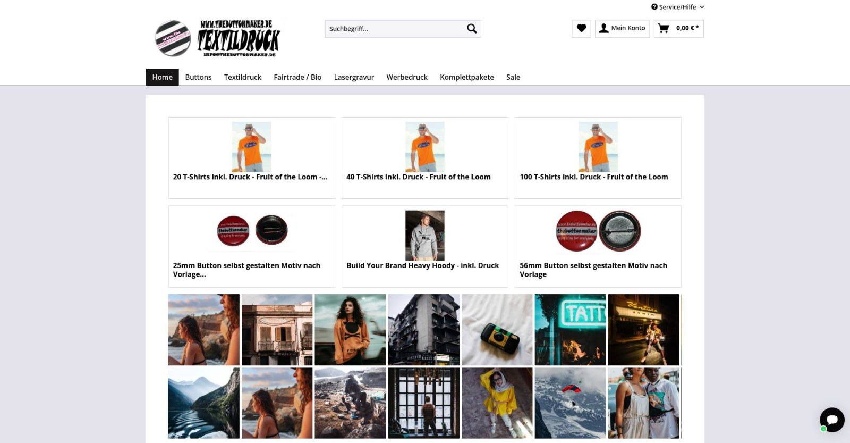
Task: Open the Sale menu item
Action: tap(513, 77)
